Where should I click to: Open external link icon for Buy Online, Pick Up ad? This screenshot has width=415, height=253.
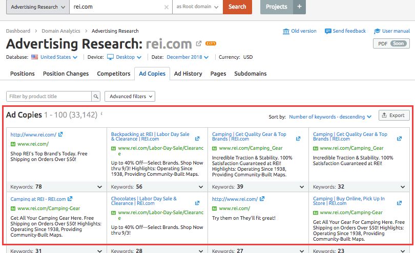point(400,203)
